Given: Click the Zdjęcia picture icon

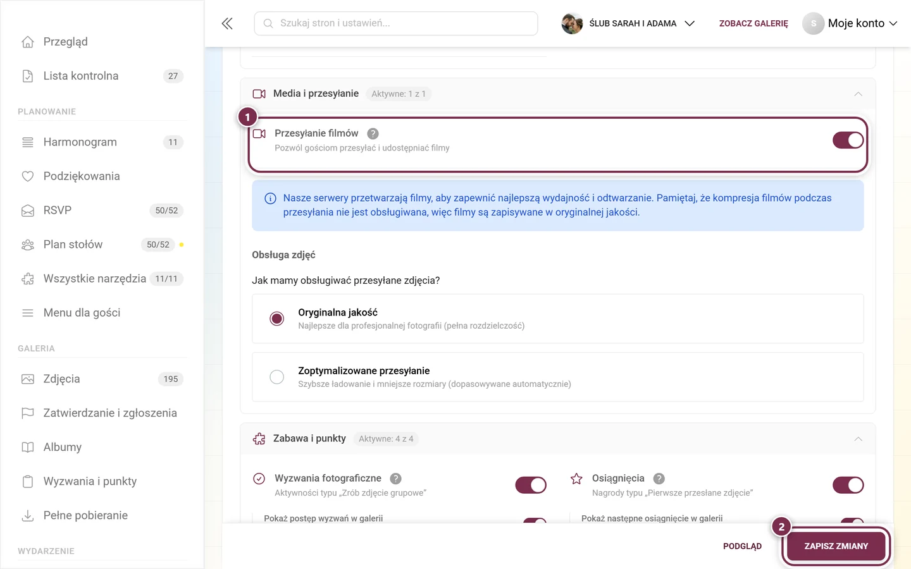Looking at the screenshot, I should (x=28, y=379).
